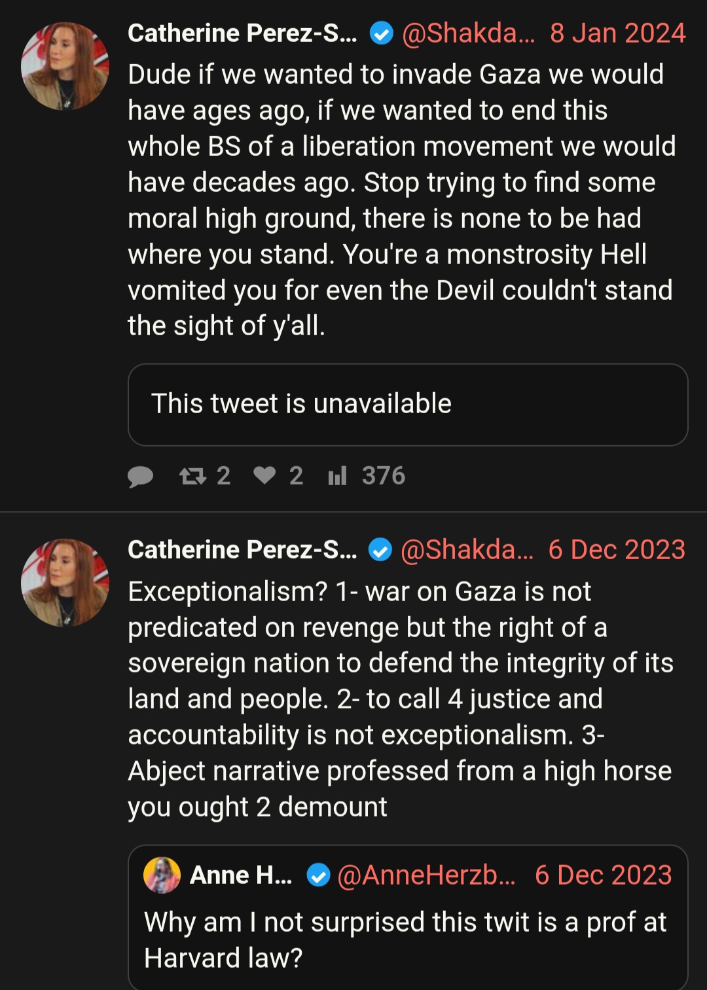This screenshot has width=707, height=990.
Task: Open @AnneHerzb handle in quoted tweet
Action: [426, 875]
